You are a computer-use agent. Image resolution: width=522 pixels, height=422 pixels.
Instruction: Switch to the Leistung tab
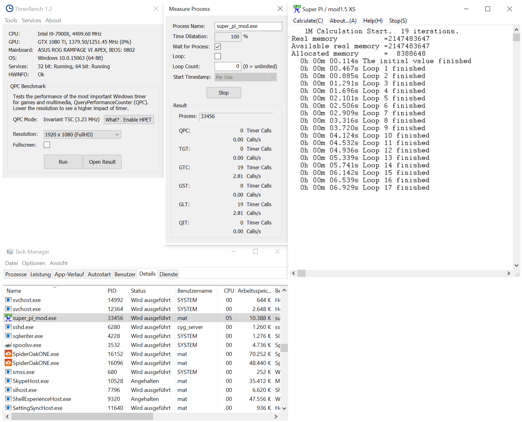(x=40, y=274)
